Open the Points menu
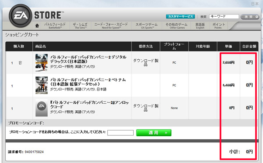This screenshot has height=163, width=263. pyautogui.click(x=218, y=26)
